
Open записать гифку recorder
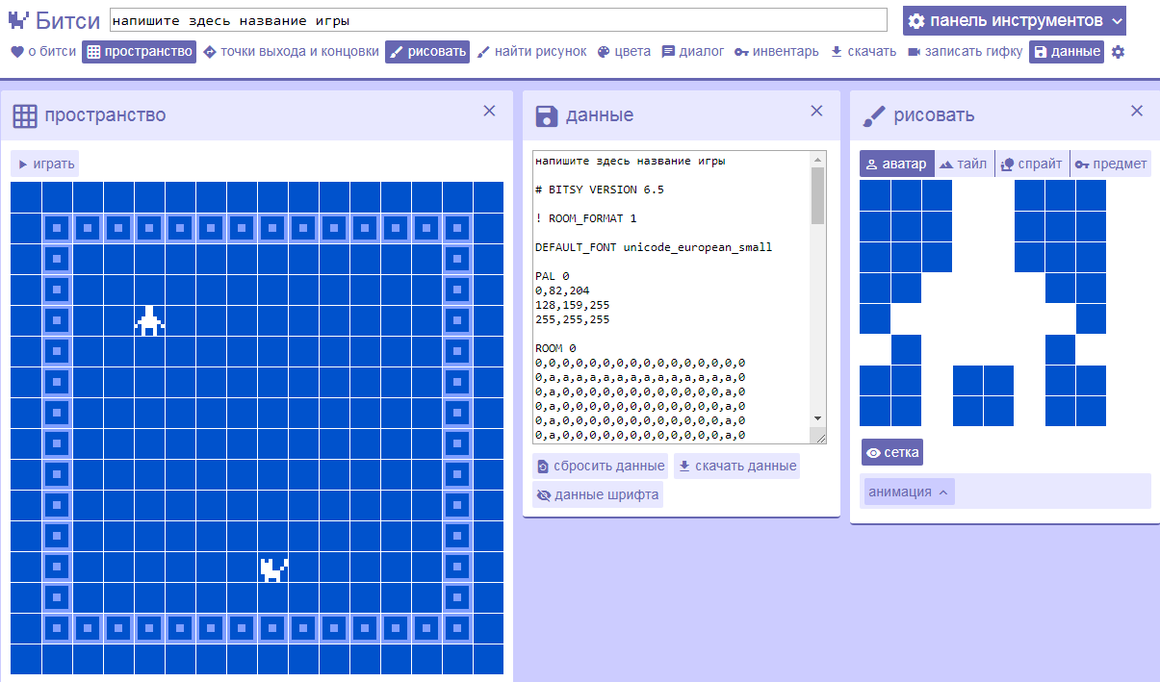tap(965, 52)
